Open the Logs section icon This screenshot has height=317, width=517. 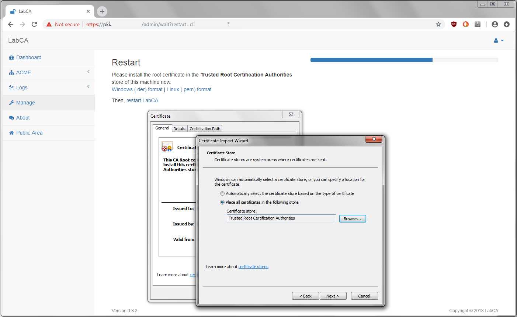[x=11, y=88]
